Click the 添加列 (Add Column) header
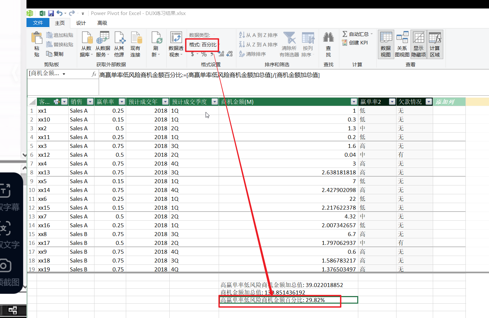This screenshot has height=318, width=489. coord(449,102)
